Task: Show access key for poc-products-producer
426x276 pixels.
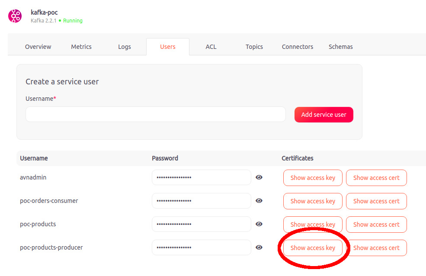Action: [x=313, y=248]
